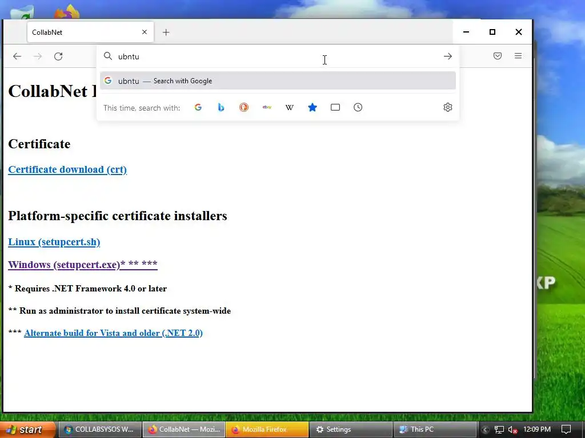Open the Linux (setupcert.sh) link
The width and height of the screenshot is (585, 438).
coord(54,242)
